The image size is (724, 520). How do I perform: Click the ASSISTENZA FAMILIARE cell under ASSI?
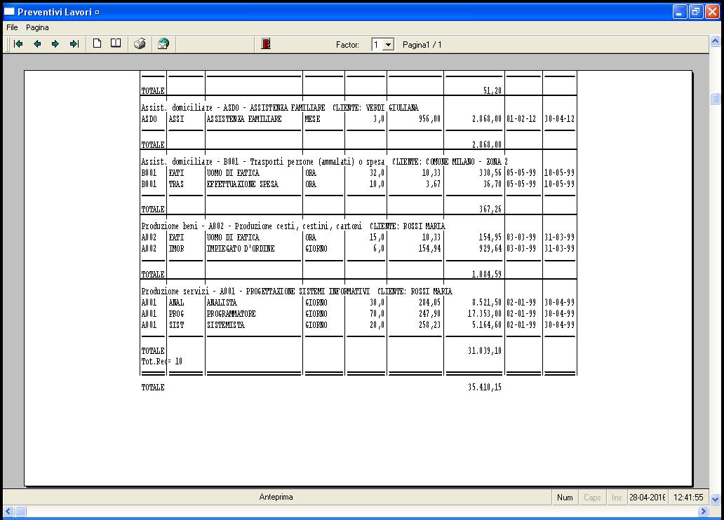244,119
